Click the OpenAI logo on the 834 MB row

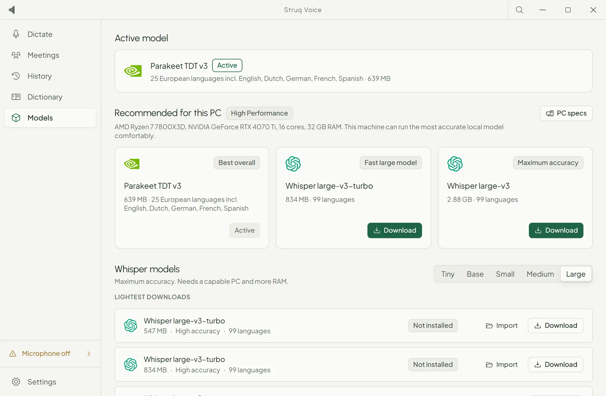tap(131, 364)
